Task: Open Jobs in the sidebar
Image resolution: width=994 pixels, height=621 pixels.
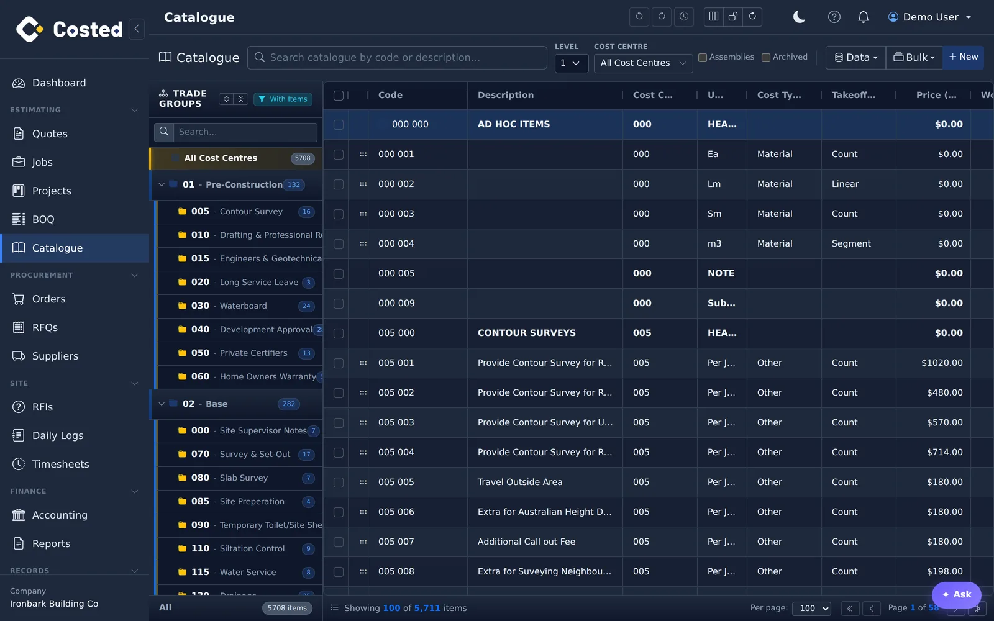Action: point(75,162)
